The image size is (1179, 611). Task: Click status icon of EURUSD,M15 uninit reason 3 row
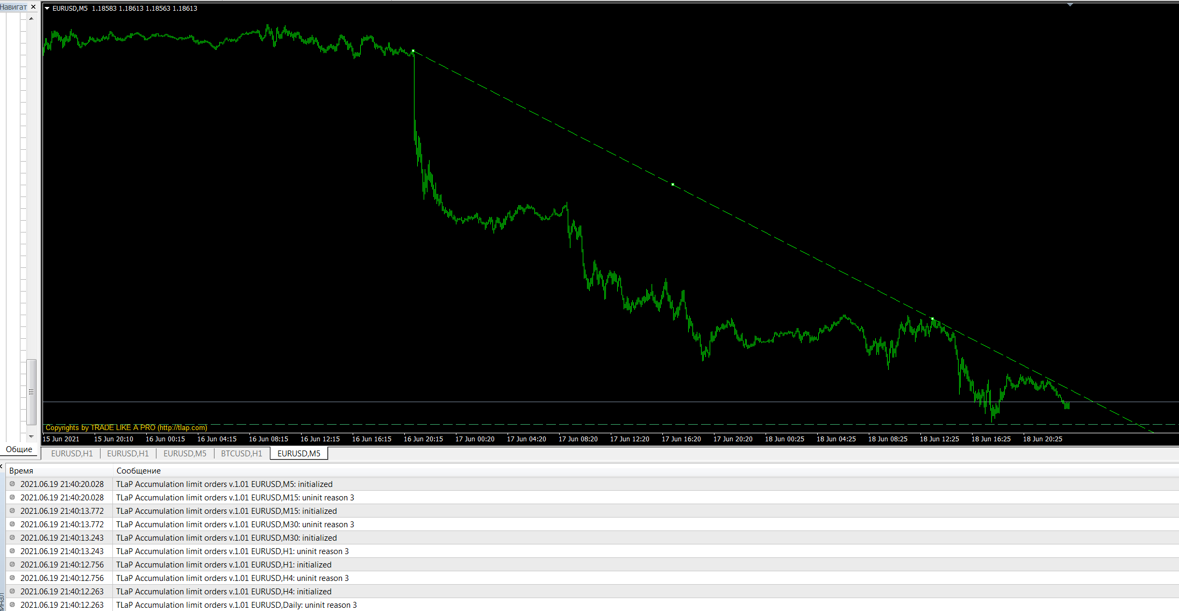[12, 497]
